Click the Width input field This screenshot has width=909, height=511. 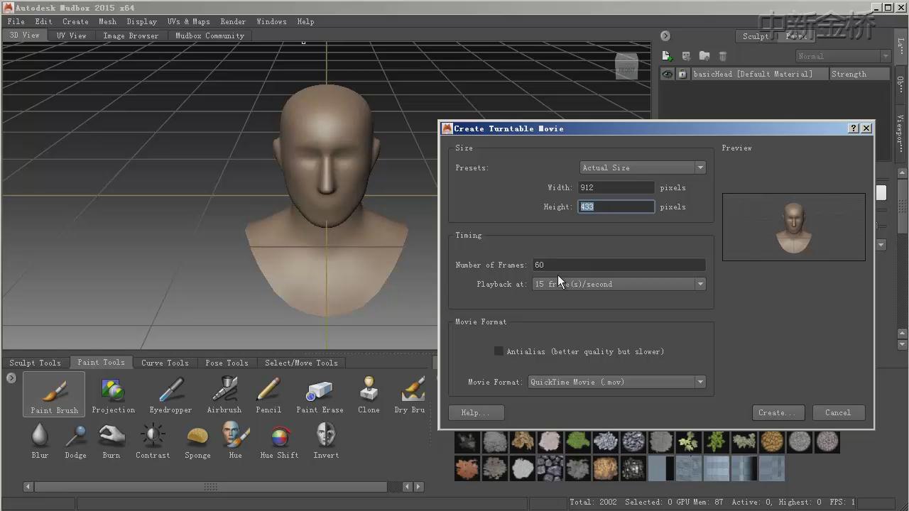(616, 187)
